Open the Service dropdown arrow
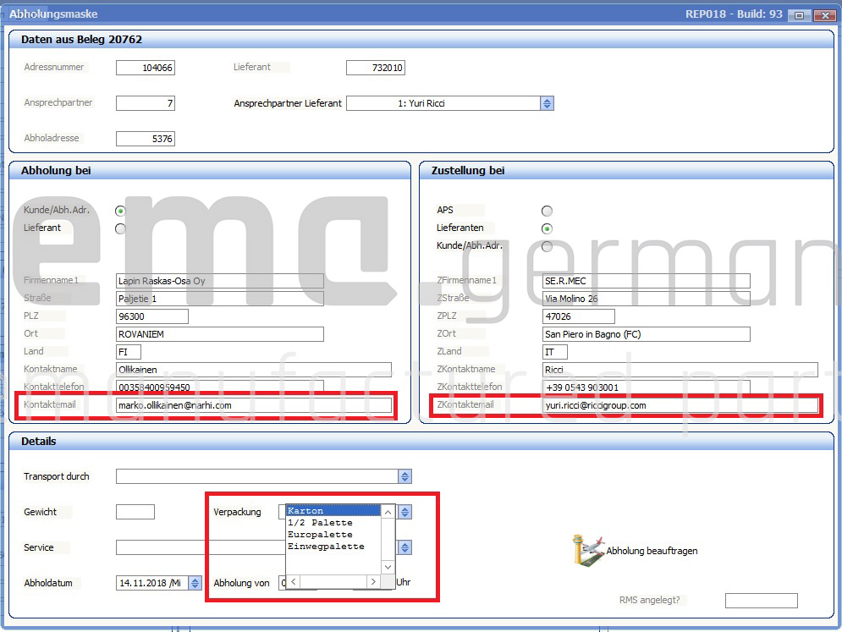Viewport: 842px width, 632px height. 404,547
